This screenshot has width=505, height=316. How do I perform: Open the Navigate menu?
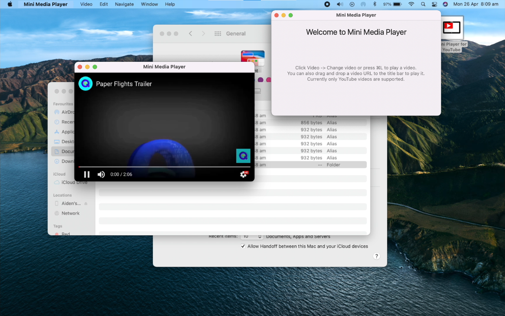pyautogui.click(x=124, y=4)
